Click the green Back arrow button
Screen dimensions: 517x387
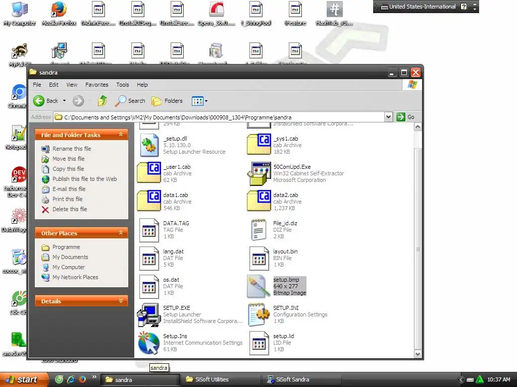tap(38, 101)
